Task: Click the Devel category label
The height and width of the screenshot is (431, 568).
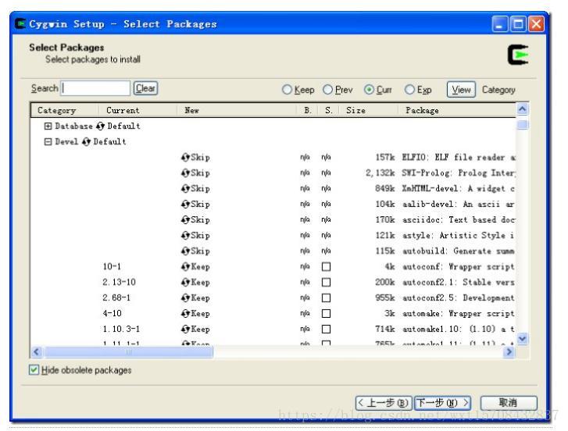Action: coord(66,141)
